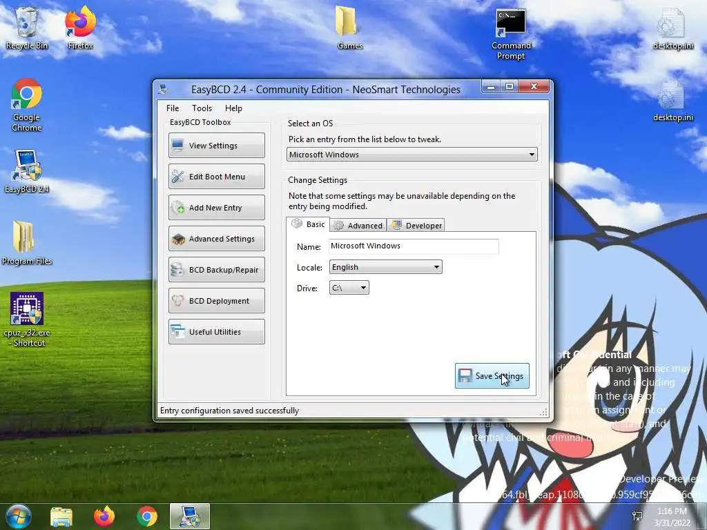Viewport: 707px width, 530px height.
Task: Click the plus icon on Add New Entry
Action: [178, 207]
